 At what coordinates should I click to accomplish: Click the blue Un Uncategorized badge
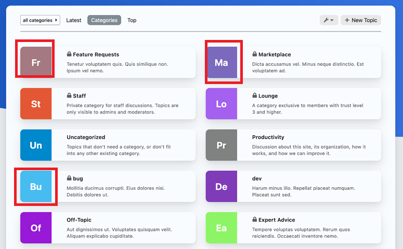[x=35, y=145]
